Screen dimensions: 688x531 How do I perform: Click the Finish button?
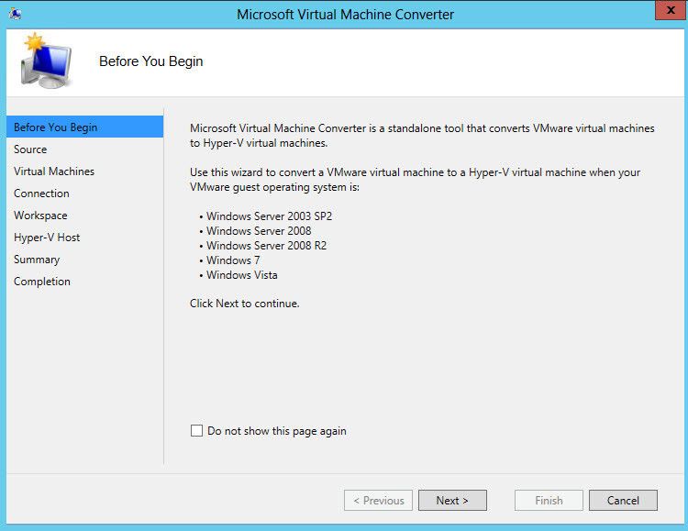tap(549, 501)
